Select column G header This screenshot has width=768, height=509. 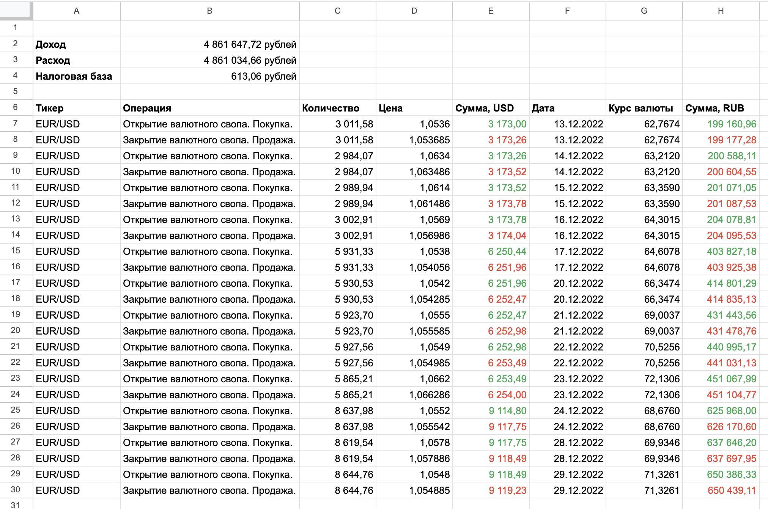(644, 11)
